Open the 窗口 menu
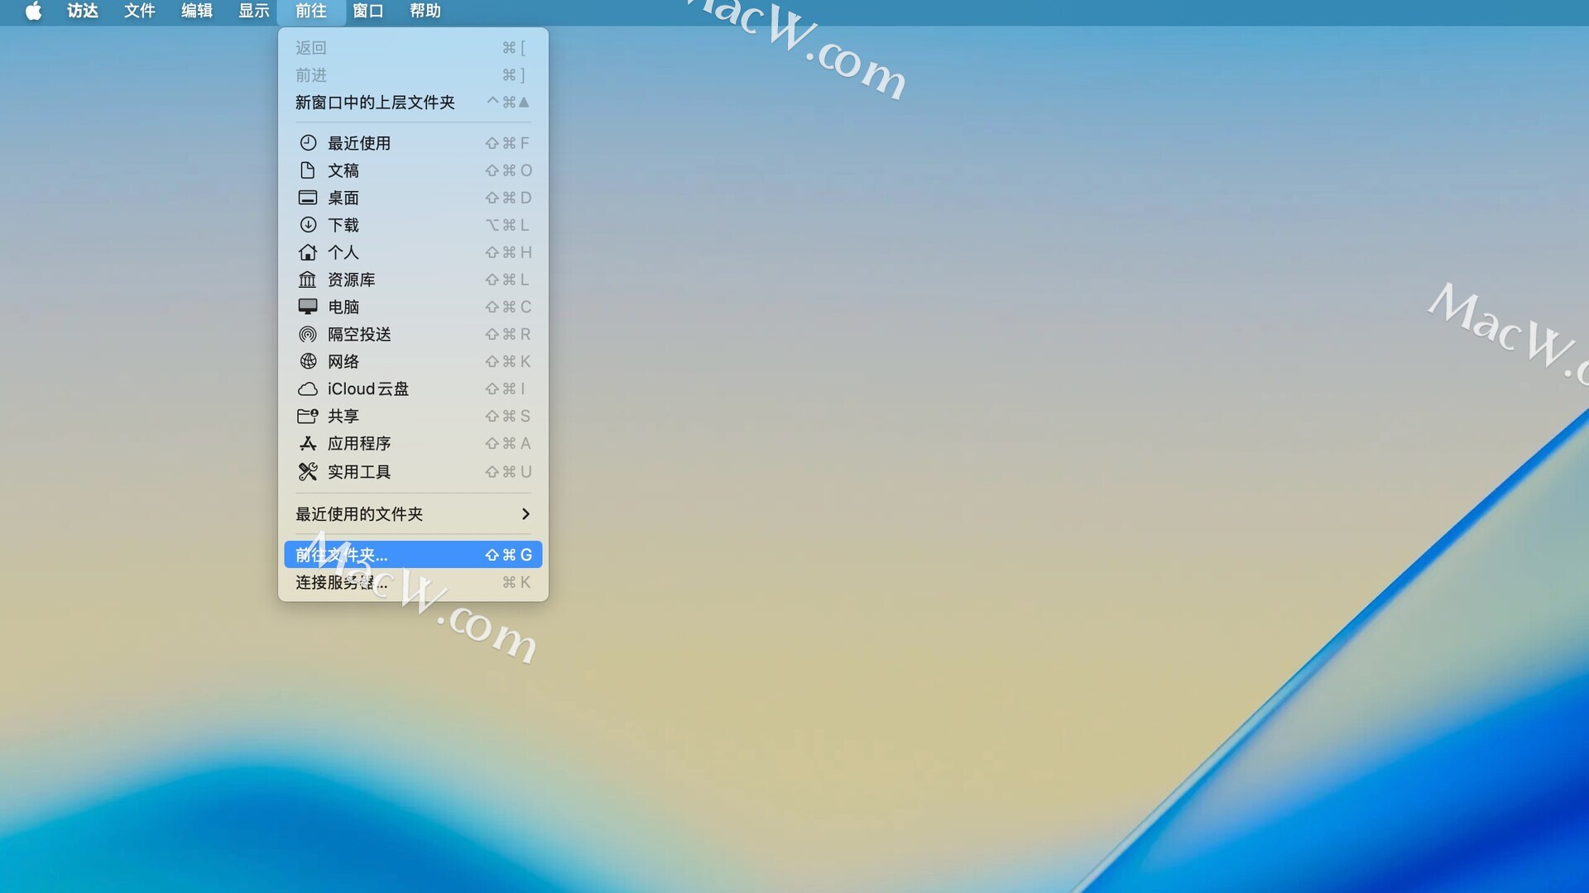This screenshot has width=1589, height=893. click(368, 11)
